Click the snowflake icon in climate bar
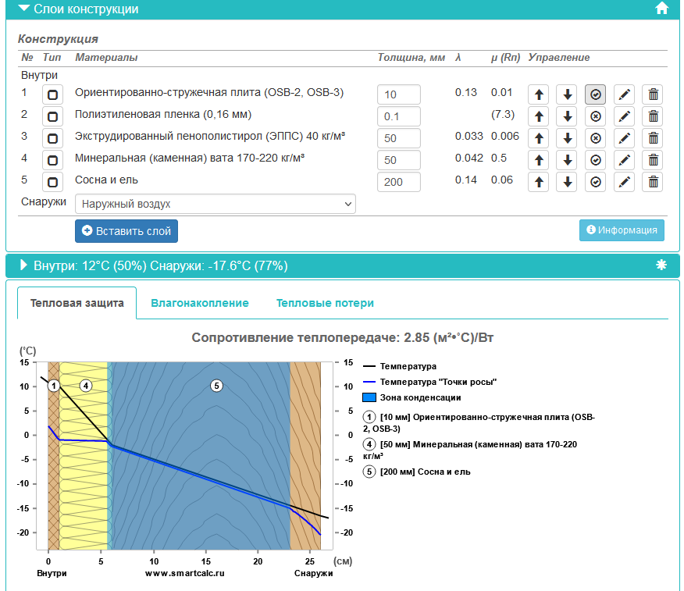Image resolution: width=684 pixels, height=591 pixels. coord(661,265)
